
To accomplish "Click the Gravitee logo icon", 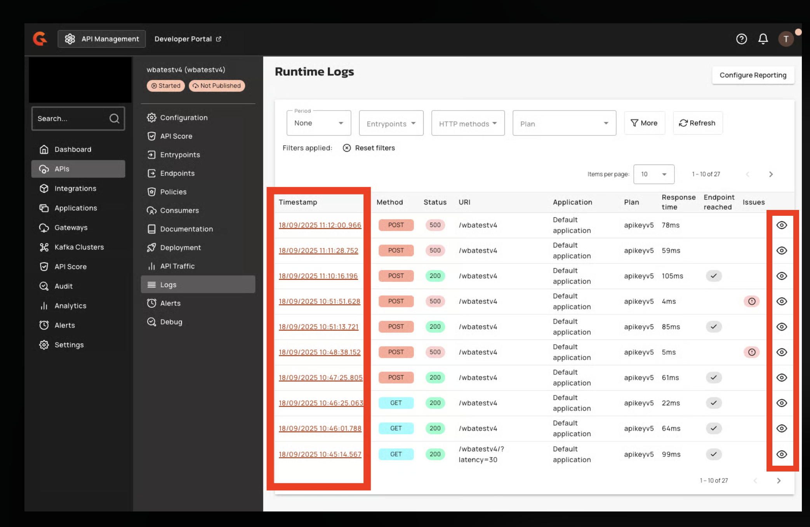I will [x=40, y=39].
